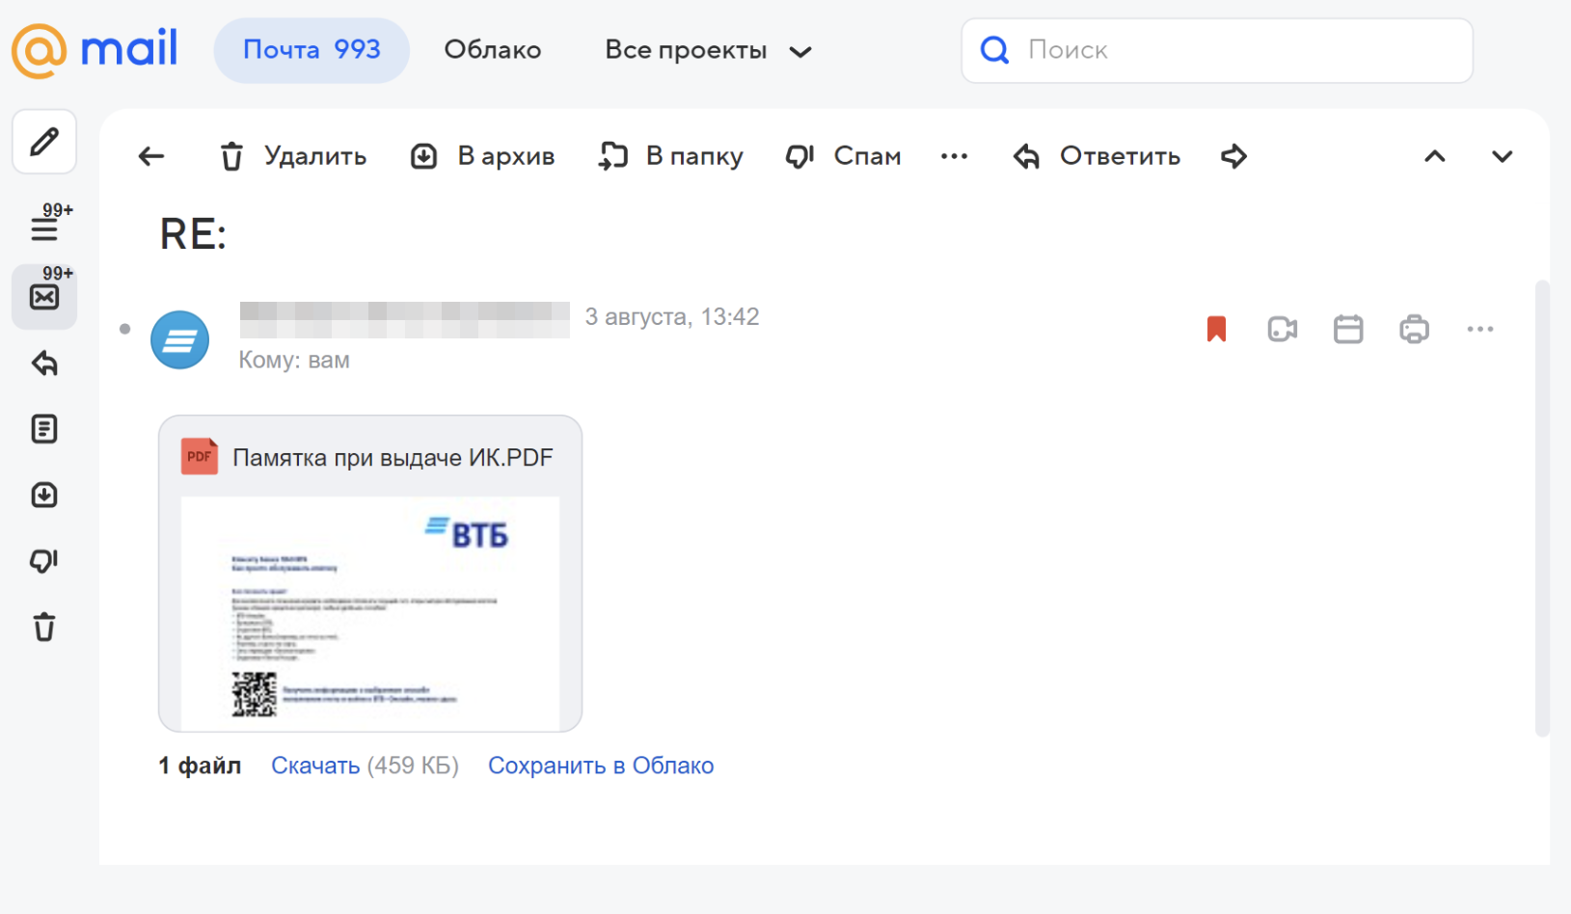This screenshot has width=1571, height=914.
Task: Go back with the left arrow
Action: (151, 156)
